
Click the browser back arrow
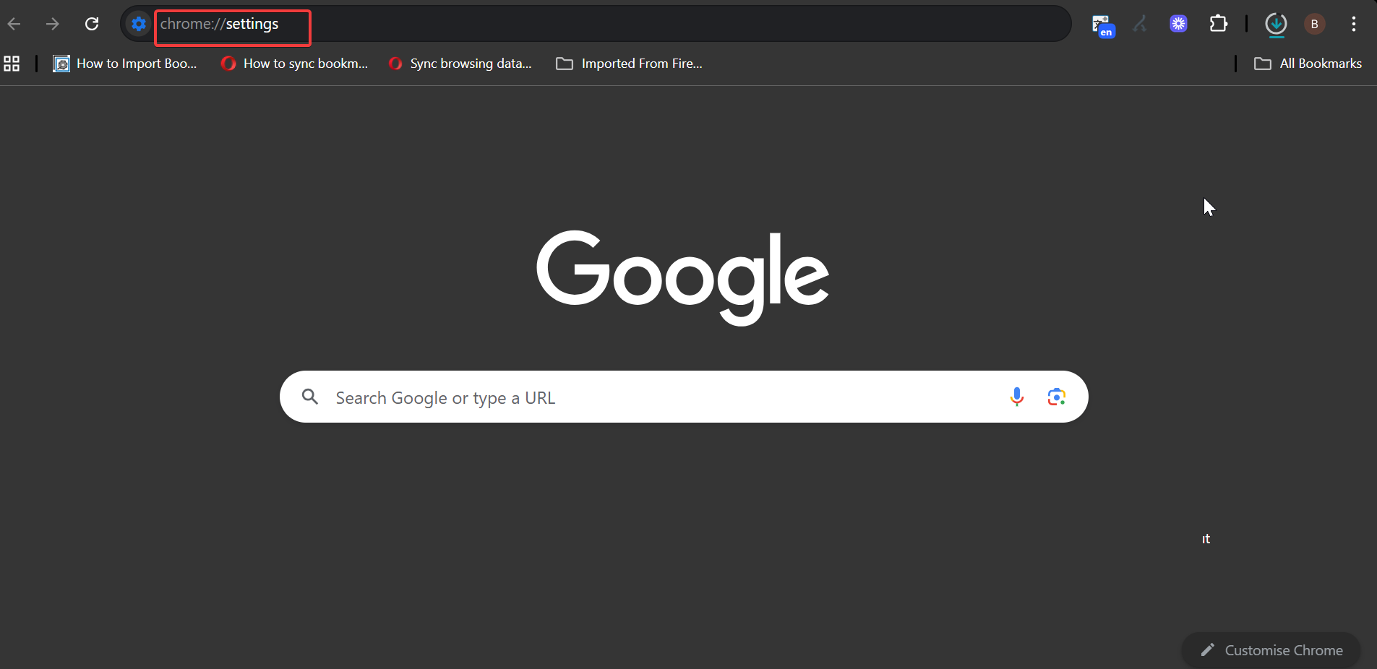click(x=14, y=24)
